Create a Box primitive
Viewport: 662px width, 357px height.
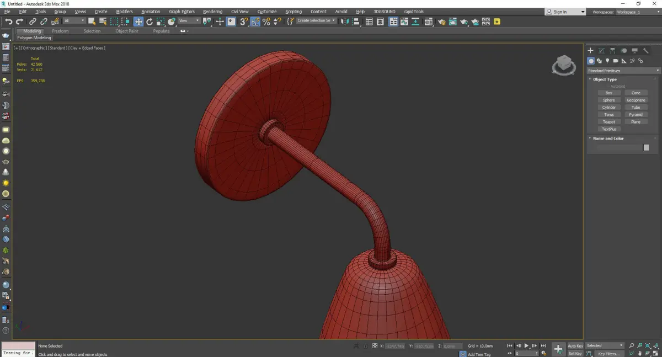coord(609,93)
